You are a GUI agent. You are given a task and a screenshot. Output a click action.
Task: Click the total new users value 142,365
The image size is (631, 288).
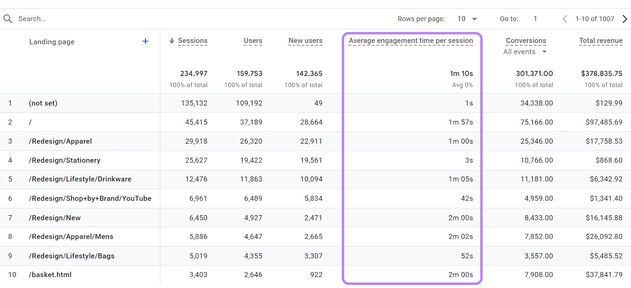pyautogui.click(x=309, y=74)
